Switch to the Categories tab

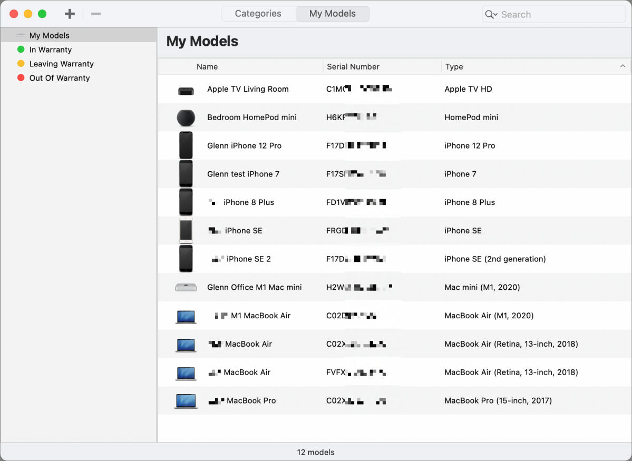coord(258,14)
